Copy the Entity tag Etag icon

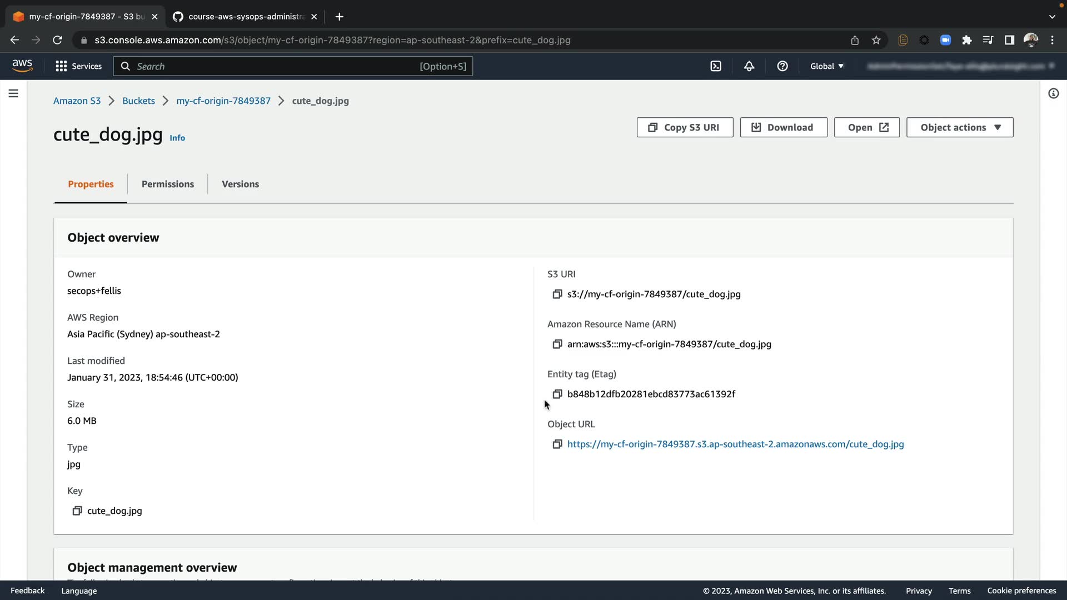[557, 394]
